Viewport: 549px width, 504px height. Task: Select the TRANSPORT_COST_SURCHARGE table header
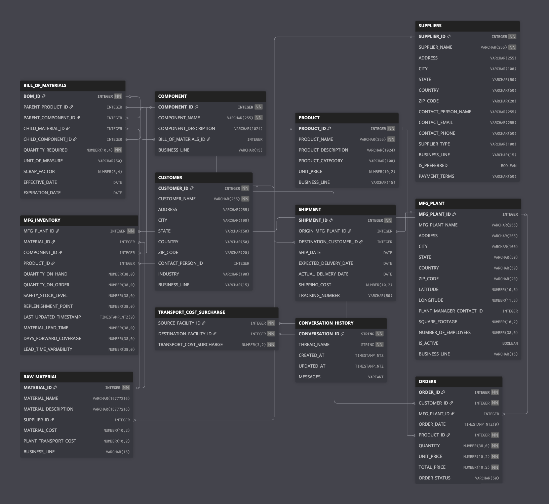[x=217, y=312]
